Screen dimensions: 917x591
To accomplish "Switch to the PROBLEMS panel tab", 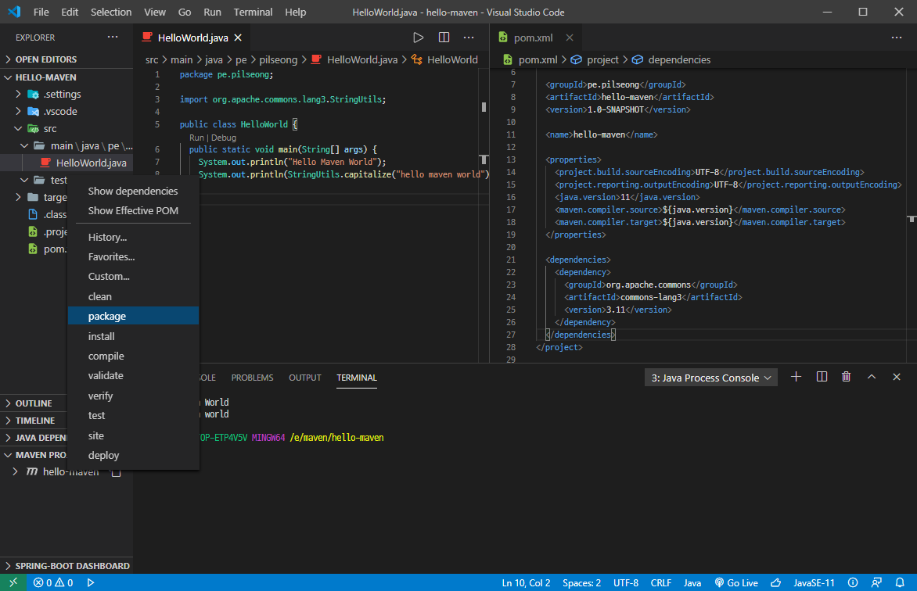I will [x=252, y=378].
